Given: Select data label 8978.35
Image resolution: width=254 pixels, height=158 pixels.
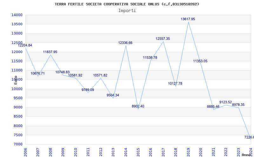Looking at the screenshot, I should pyautogui.click(x=238, y=105).
